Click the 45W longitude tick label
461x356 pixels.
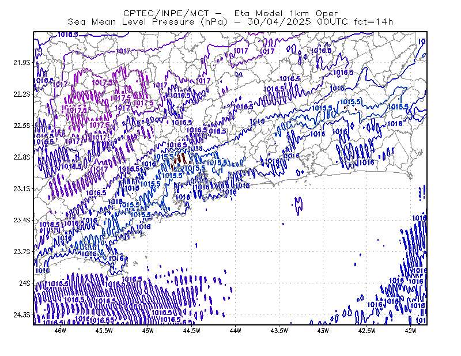point(148,331)
